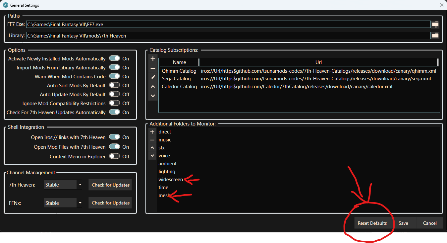447x243 pixels.
Task: Select the 'mesh' monitored folder
Action: pos(164,196)
